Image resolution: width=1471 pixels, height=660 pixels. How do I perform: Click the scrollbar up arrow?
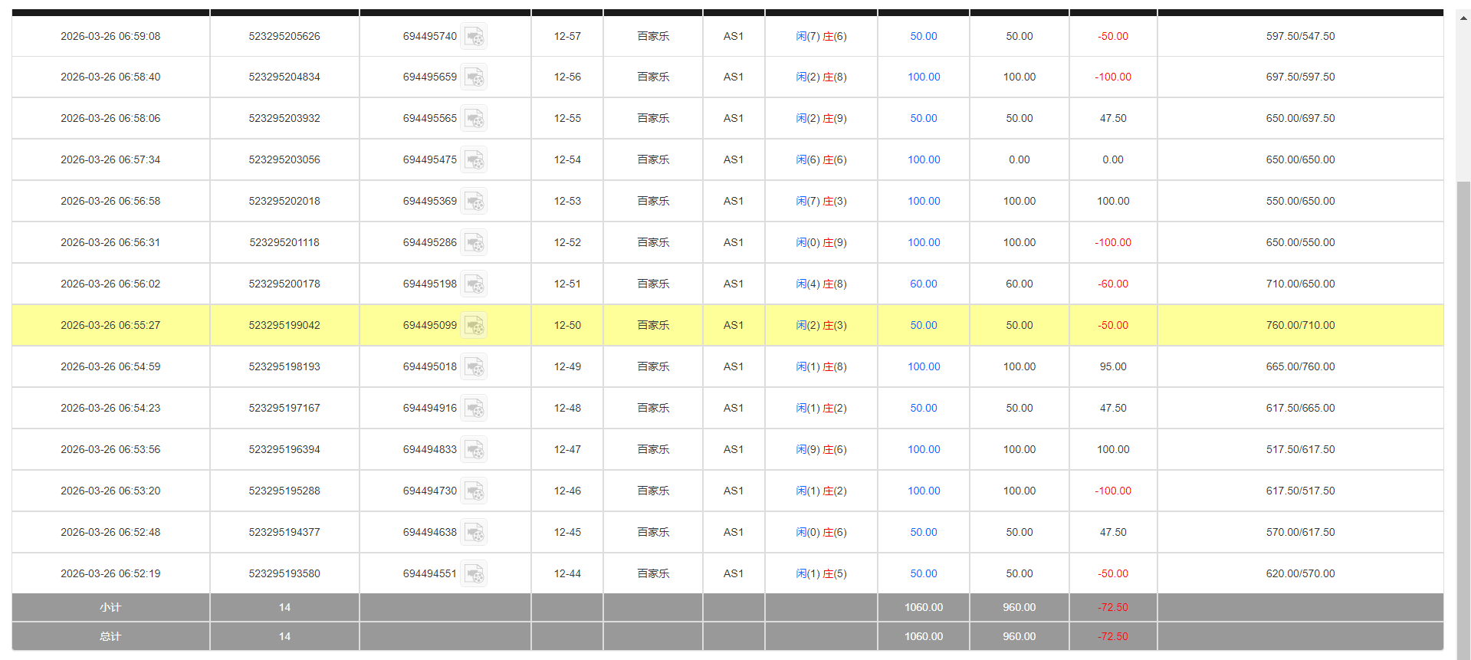pyautogui.click(x=1463, y=17)
